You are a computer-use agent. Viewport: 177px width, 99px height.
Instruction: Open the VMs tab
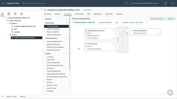click(88, 14)
